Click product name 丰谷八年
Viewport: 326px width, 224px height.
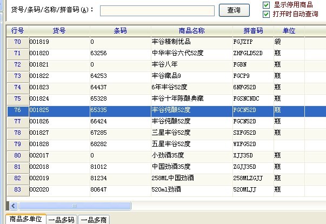164,64
